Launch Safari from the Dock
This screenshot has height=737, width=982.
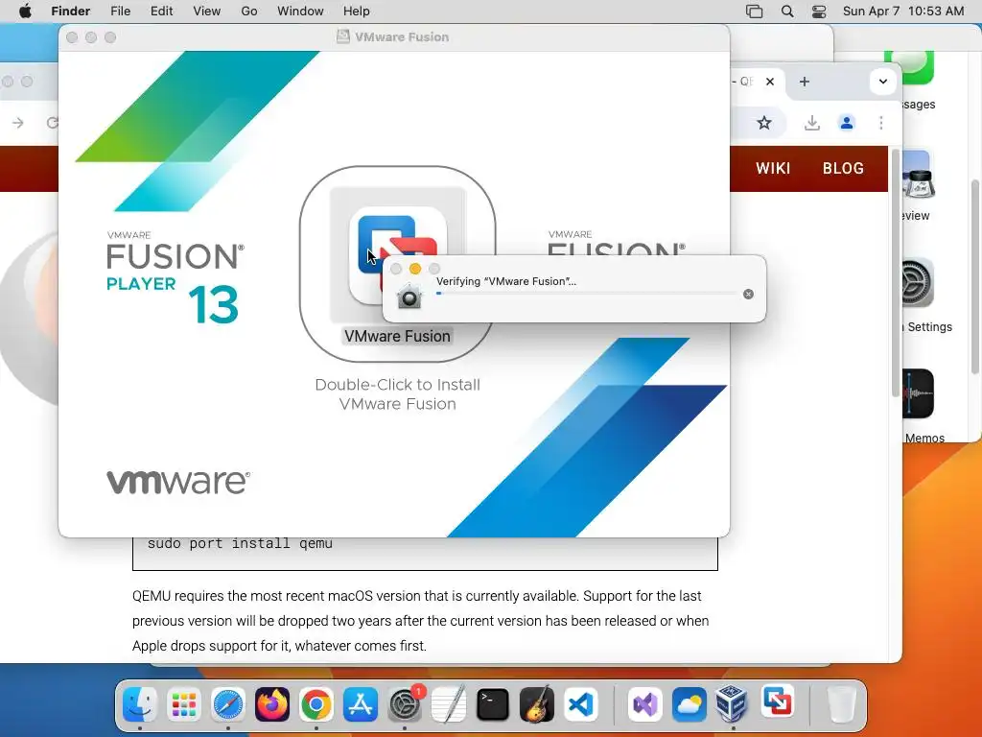pyautogui.click(x=227, y=703)
